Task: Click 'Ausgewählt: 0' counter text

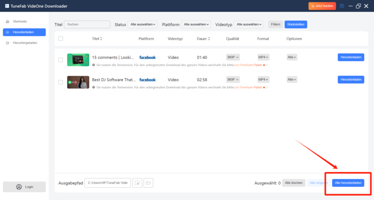Action: [267, 183]
